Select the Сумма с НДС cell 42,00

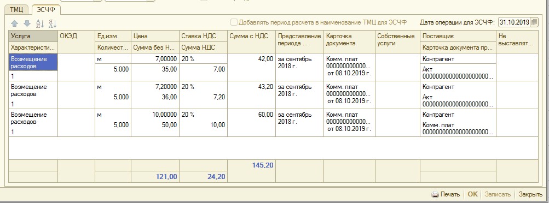pos(251,67)
